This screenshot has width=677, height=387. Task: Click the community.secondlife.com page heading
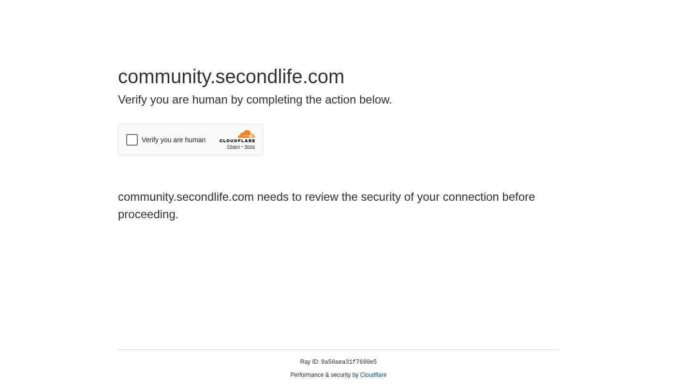click(231, 76)
